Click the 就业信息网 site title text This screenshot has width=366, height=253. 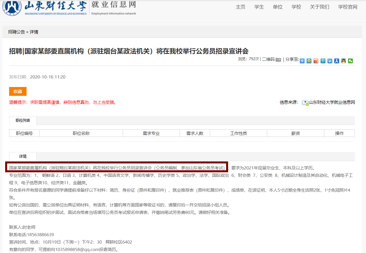point(114,5)
